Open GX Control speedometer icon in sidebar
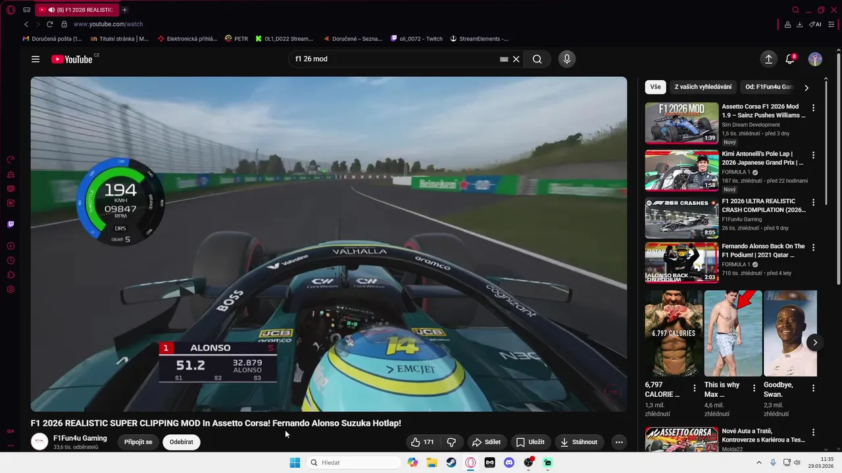Viewport: 842px width, 473px height. click(x=11, y=160)
